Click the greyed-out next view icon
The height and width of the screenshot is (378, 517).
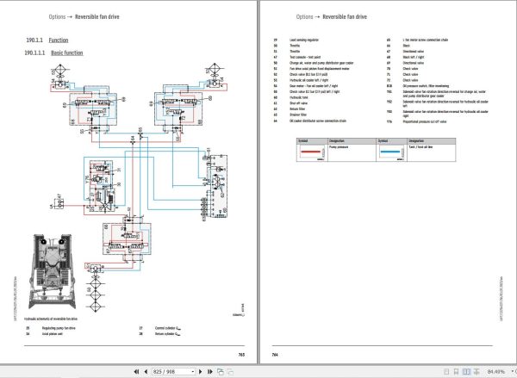(x=230, y=372)
